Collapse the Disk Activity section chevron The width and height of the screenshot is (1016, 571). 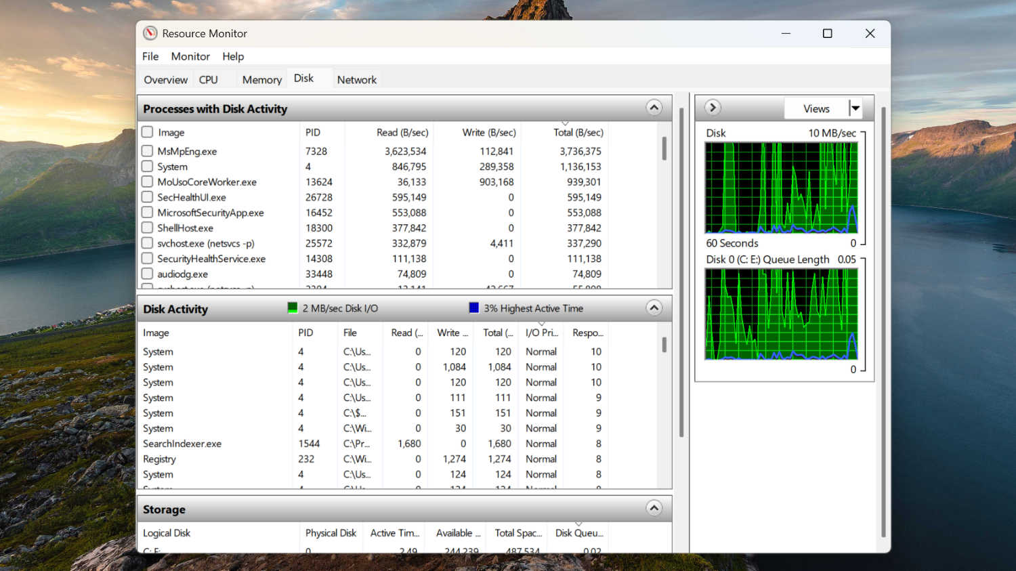pos(654,308)
